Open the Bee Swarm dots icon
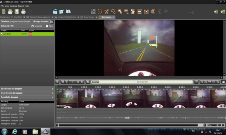The height and width of the screenshot is (135, 226). point(100,11)
